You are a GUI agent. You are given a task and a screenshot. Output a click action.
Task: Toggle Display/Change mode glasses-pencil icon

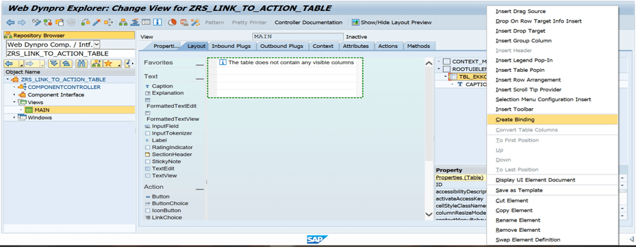[x=36, y=23]
